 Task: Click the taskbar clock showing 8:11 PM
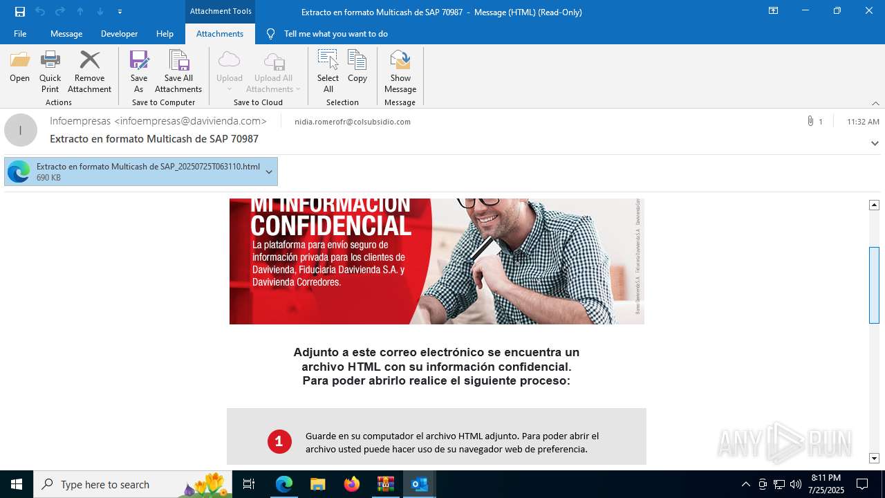826,484
